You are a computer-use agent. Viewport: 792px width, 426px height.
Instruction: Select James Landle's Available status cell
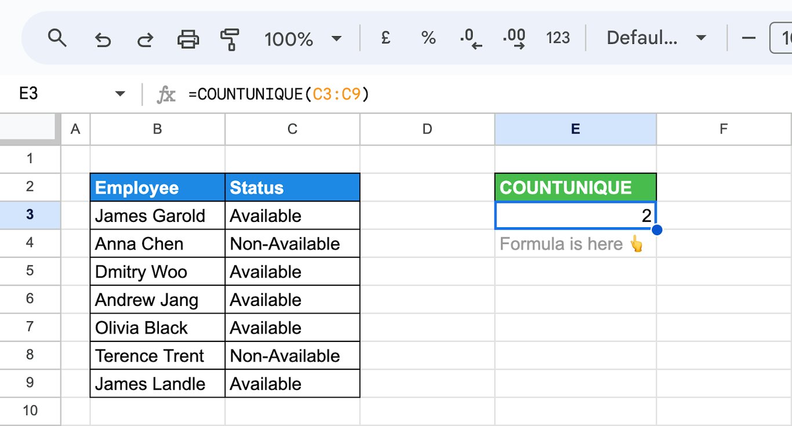tap(292, 383)
